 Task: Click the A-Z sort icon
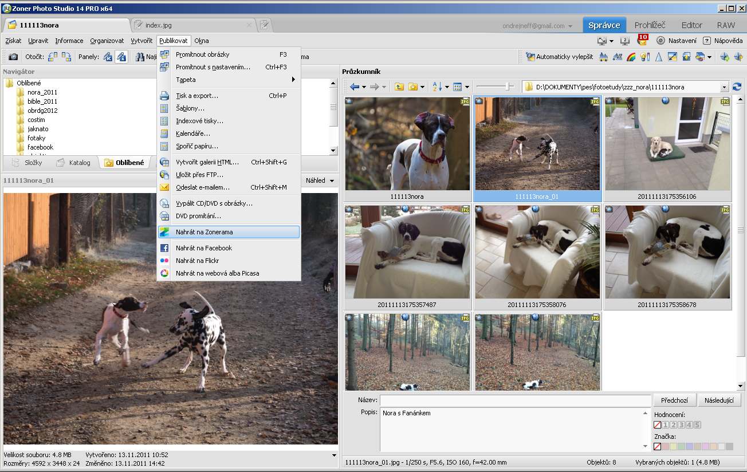[437, 87]
